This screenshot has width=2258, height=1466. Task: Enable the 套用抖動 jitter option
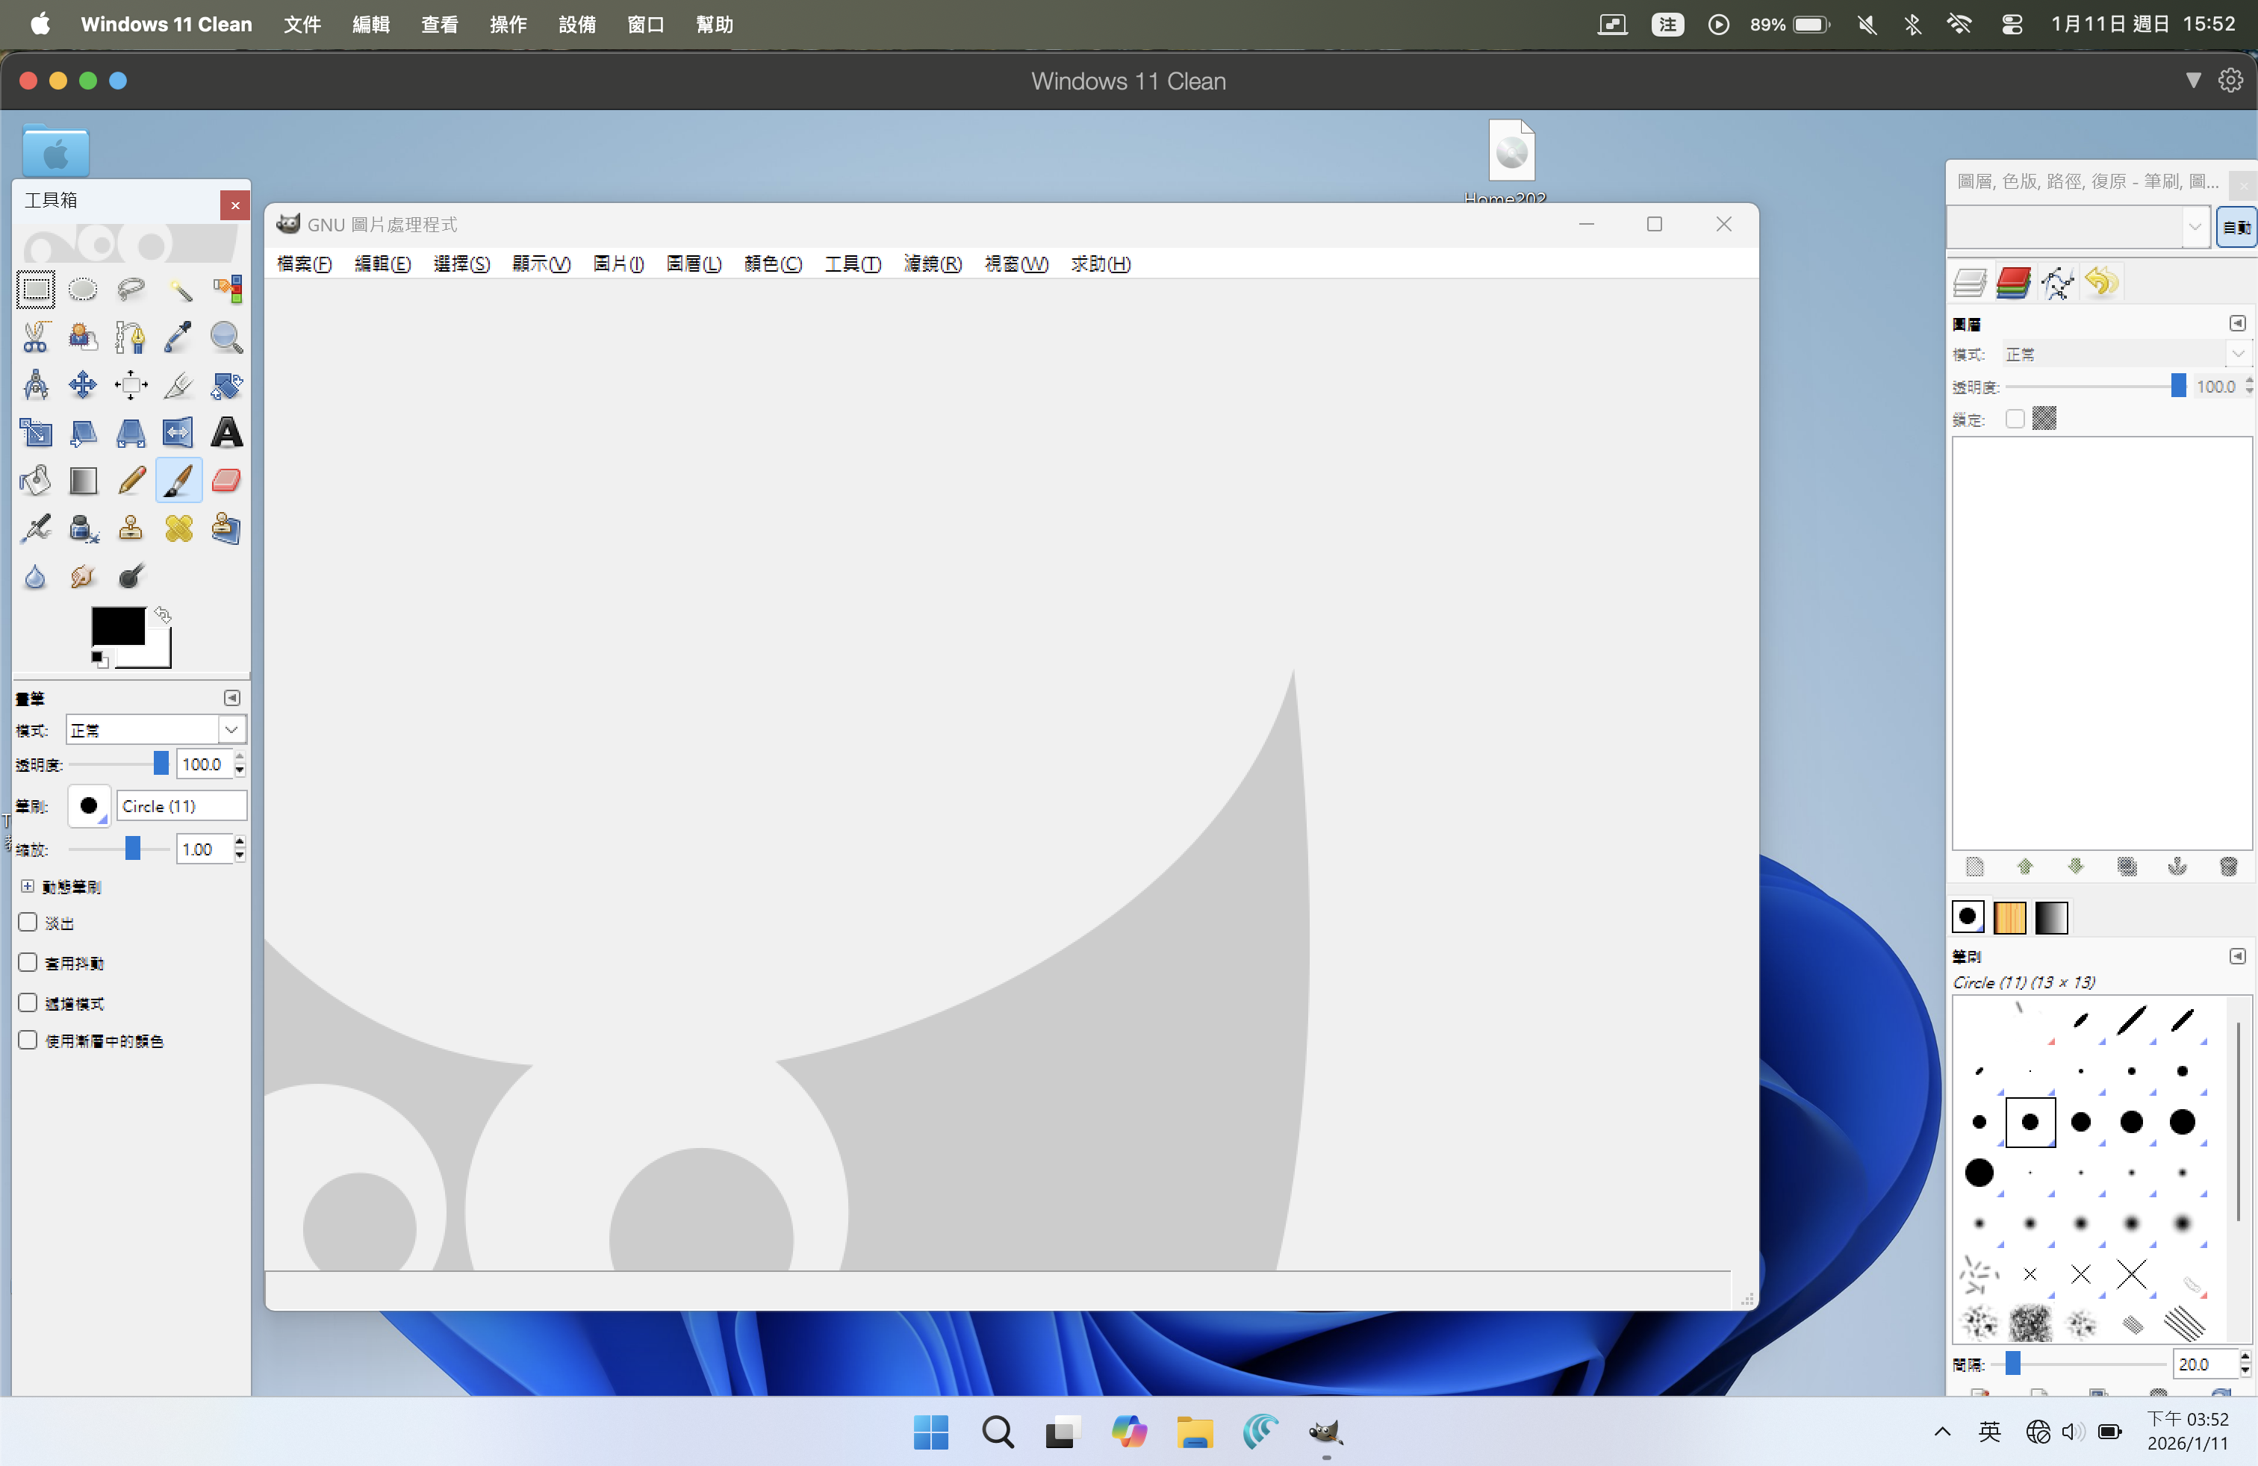point(28,961)
